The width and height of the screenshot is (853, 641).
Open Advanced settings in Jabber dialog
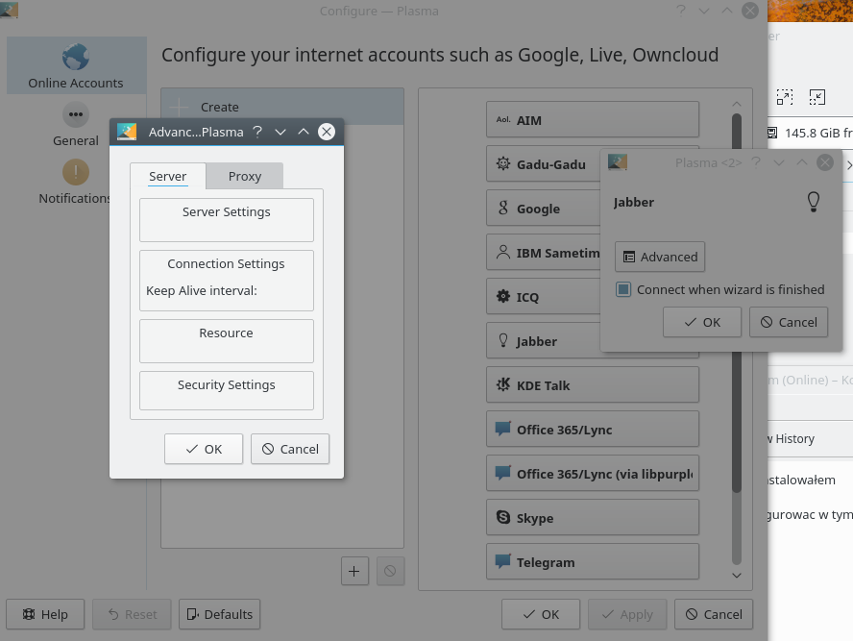click(660, 257)
